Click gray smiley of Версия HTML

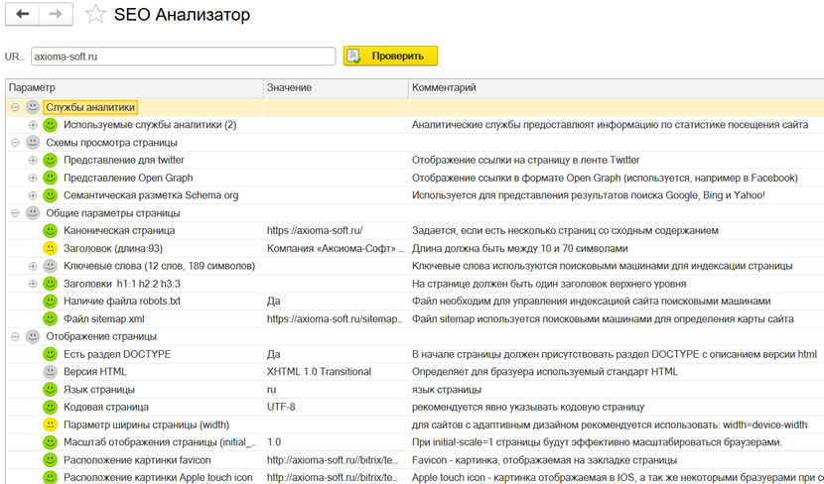coord(50,372)
